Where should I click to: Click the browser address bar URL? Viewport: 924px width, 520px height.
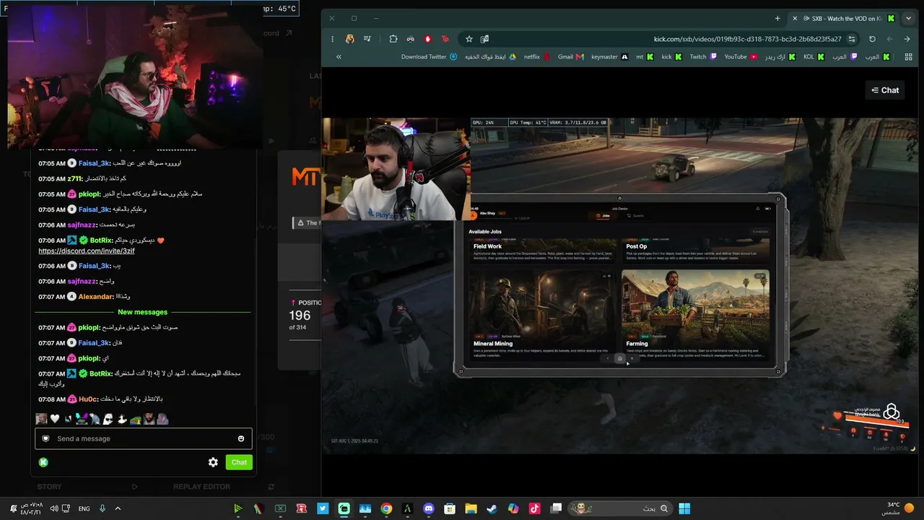[747, 39]
